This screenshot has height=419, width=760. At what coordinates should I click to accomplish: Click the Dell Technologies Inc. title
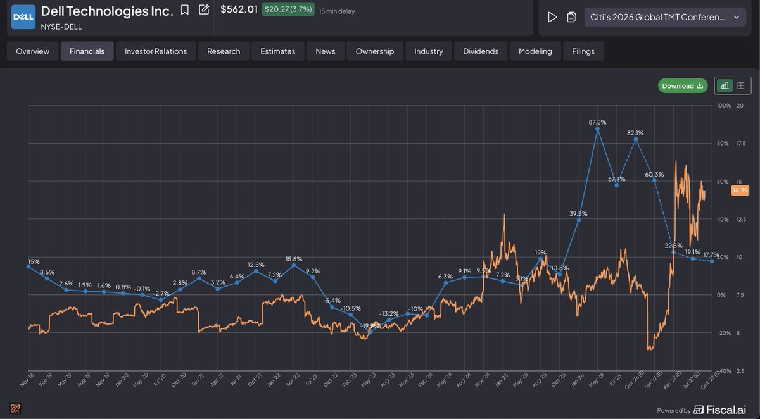(x=107, y=11)
